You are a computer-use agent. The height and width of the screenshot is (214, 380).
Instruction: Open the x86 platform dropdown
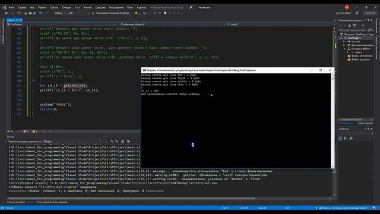coord(79,13)
